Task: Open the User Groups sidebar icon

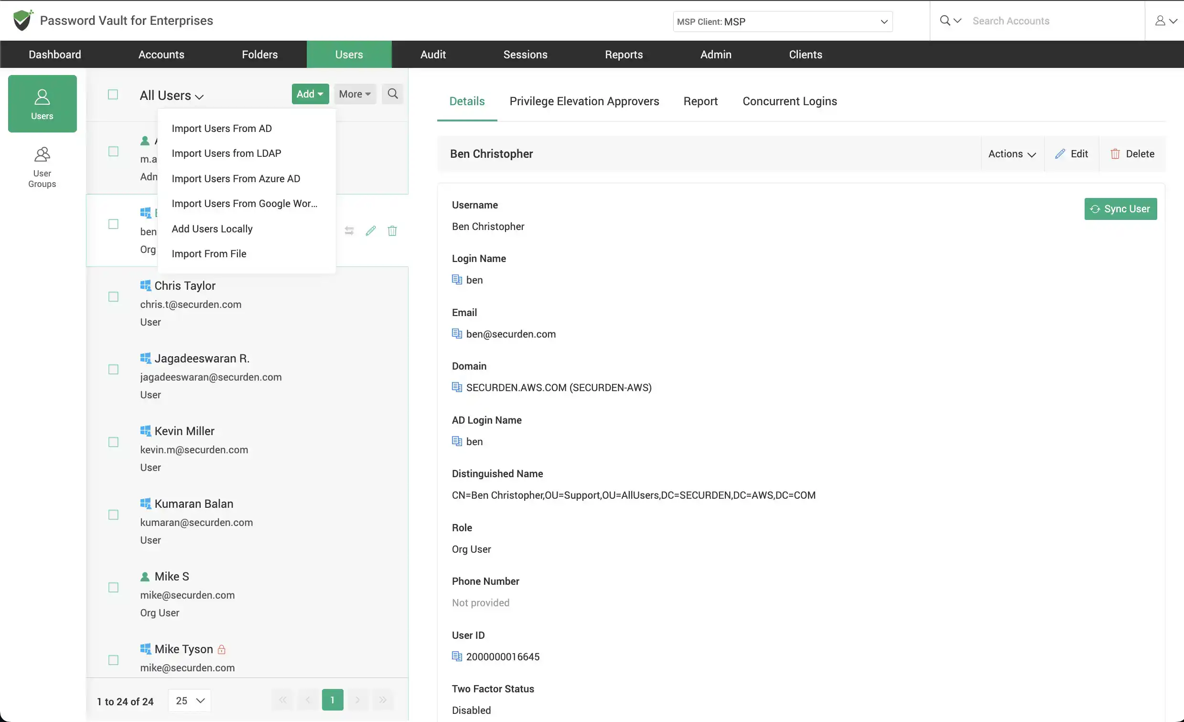Action: (42, 167)
